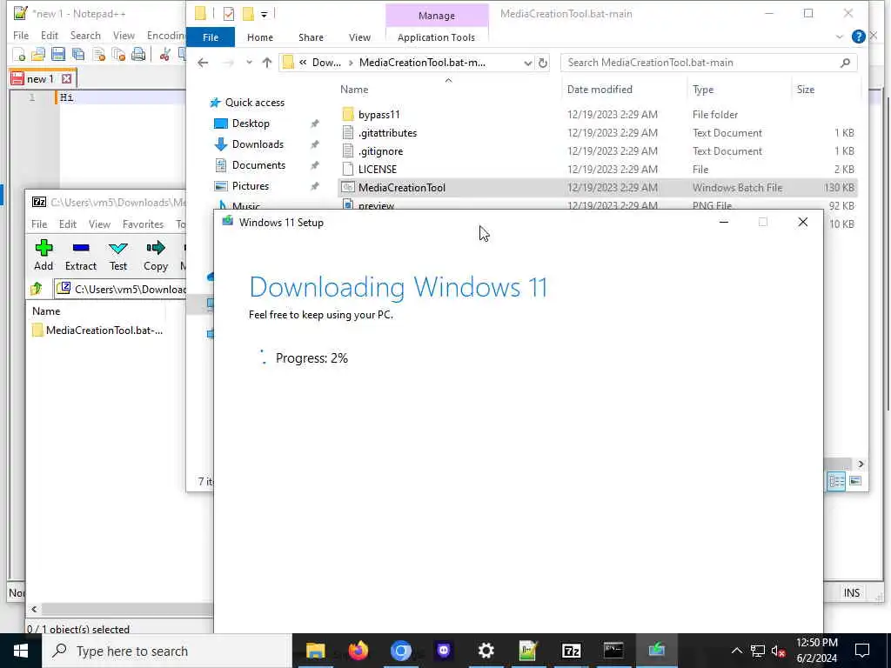Click Add button in 7-Zip toolbar

[x=44, y=255]
